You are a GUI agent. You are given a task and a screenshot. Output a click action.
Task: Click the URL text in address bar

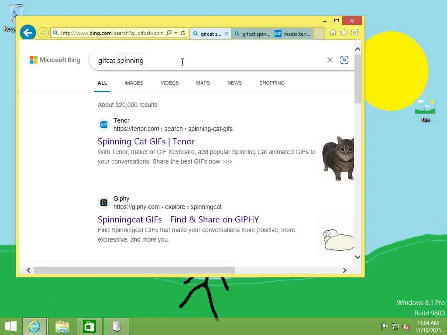[112, 33]
